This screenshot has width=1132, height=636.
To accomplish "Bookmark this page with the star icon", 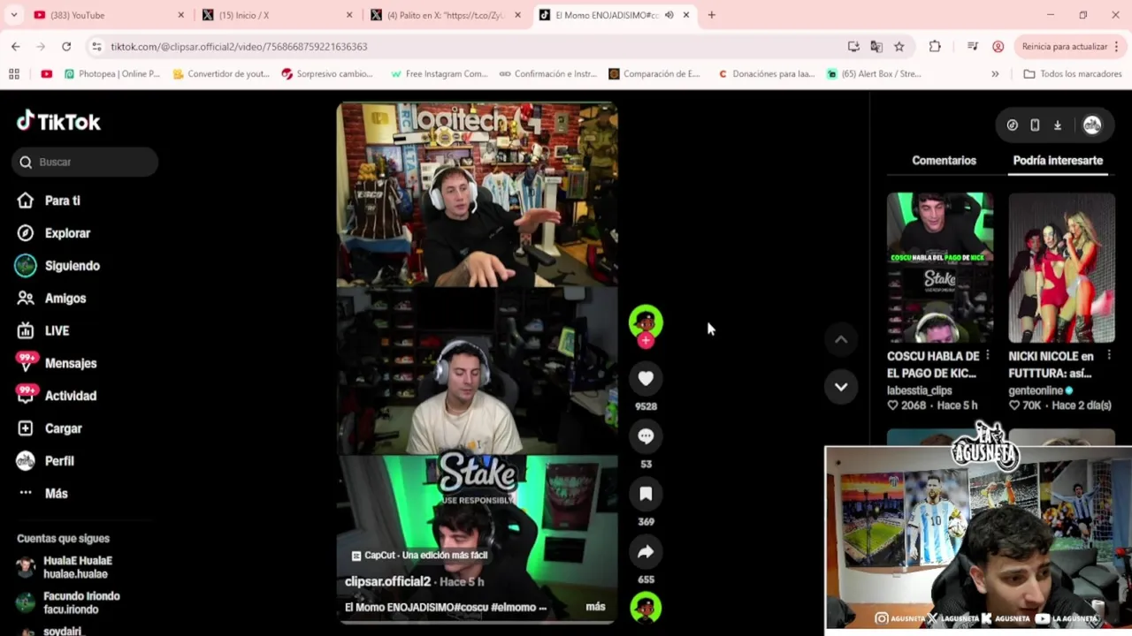I will click(899, 47).
